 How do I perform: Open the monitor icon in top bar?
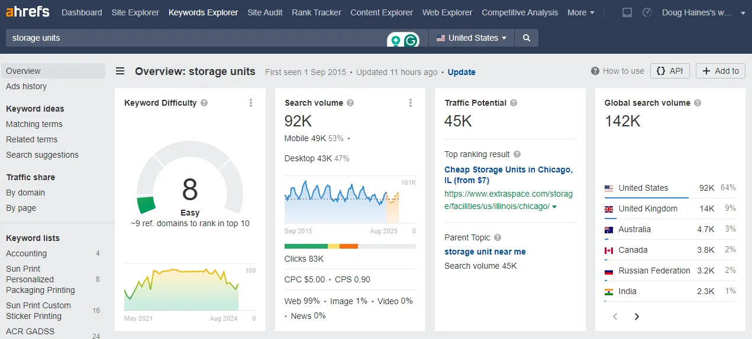pos(627,12)
